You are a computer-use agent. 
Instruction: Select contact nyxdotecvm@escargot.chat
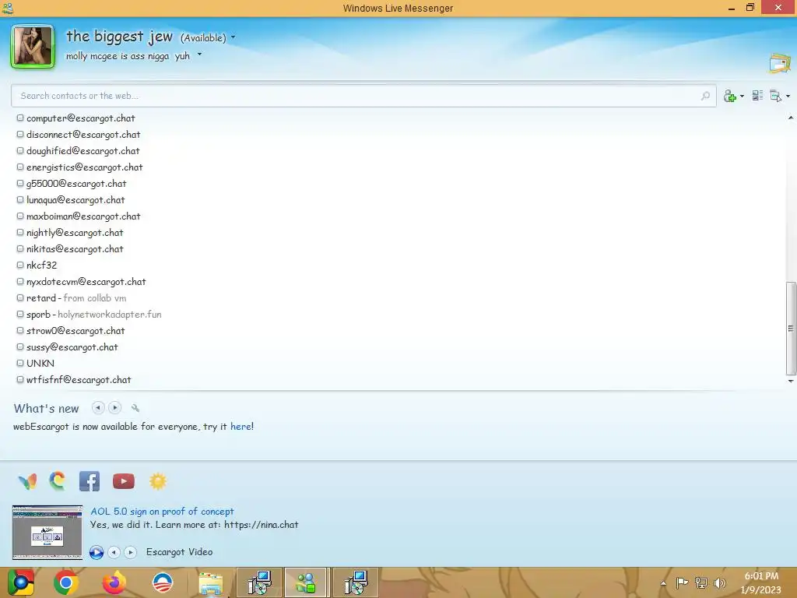coord(86,281)
